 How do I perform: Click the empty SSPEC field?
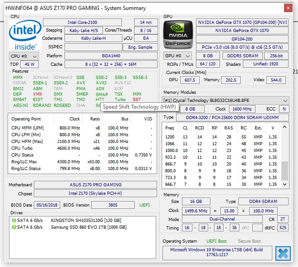[x=93, y=47]
